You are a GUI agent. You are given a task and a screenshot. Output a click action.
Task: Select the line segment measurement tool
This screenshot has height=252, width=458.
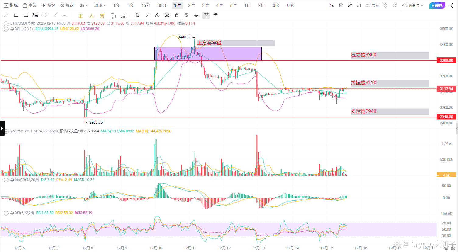[55, 15]
